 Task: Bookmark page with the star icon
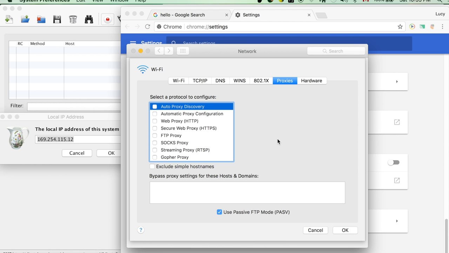tap(400, 27)
